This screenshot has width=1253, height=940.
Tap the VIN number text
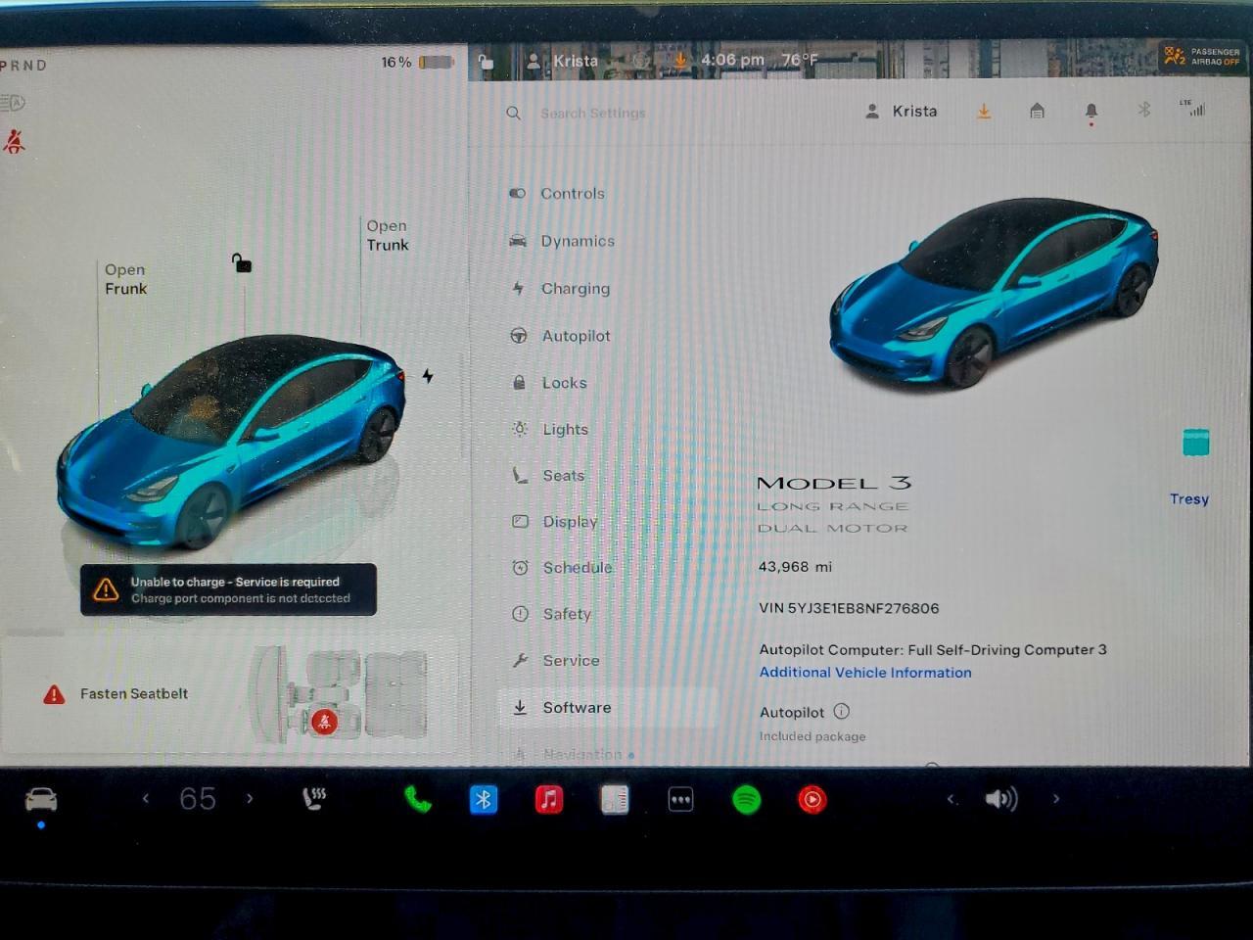tap(849, 608)
